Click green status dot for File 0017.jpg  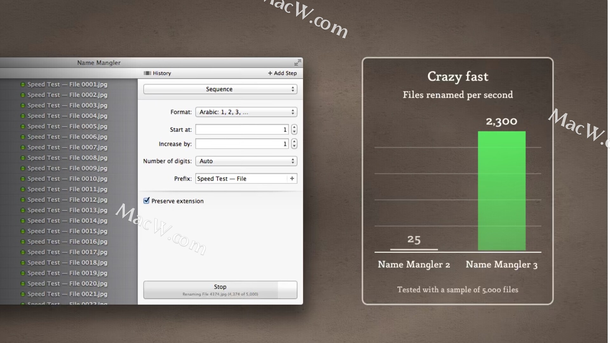[x=23, y=252]
